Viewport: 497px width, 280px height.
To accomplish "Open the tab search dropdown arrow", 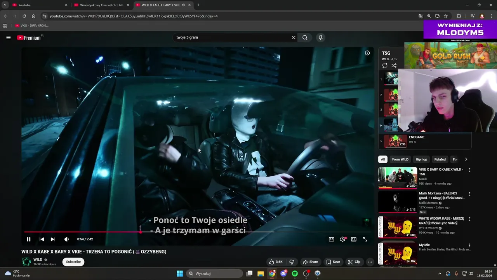I will [x=5, y=5].
